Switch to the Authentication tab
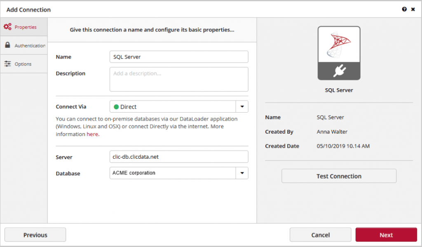The height and width of the screenshot is (247, 422). click(x=24, y=45)
